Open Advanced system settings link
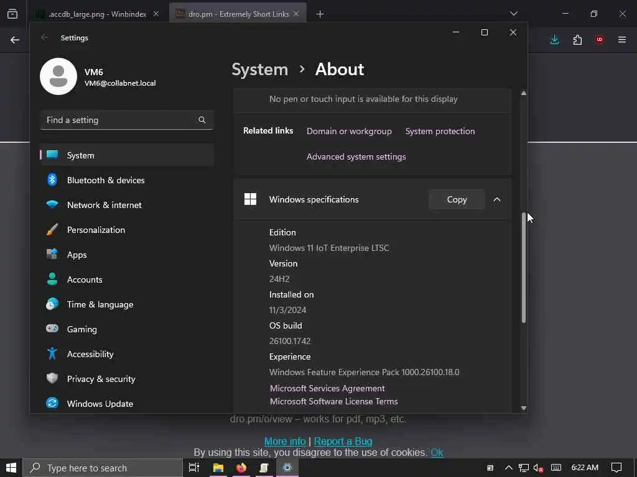 [x=356, y=157]
